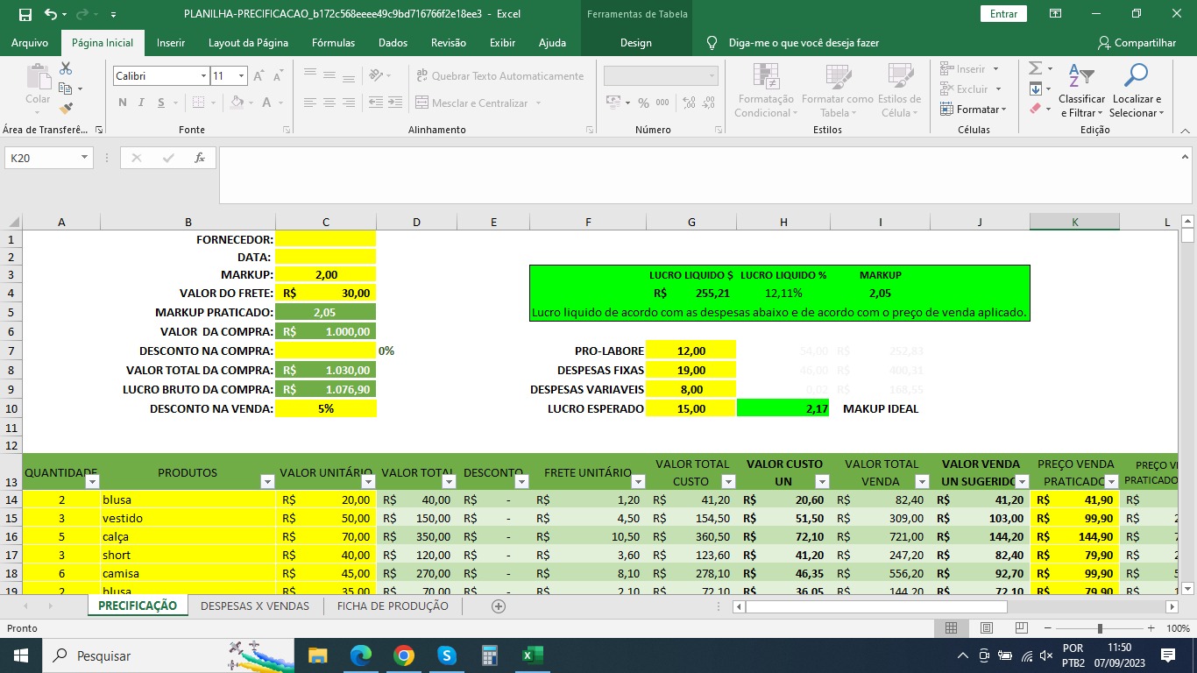
Task: Click the Windows Pesquisar search box
Action: (x=169, y=655)
